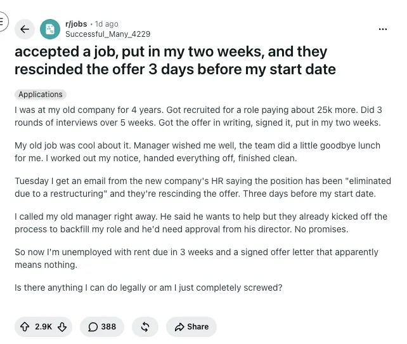Click the back arrow button
The width and height of the screenshot is (407, 344).
[x=25, y=29]
